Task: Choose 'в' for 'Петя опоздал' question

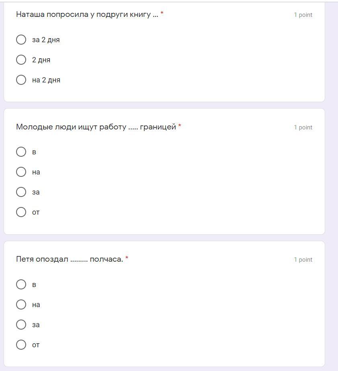Action: (21, 285)
